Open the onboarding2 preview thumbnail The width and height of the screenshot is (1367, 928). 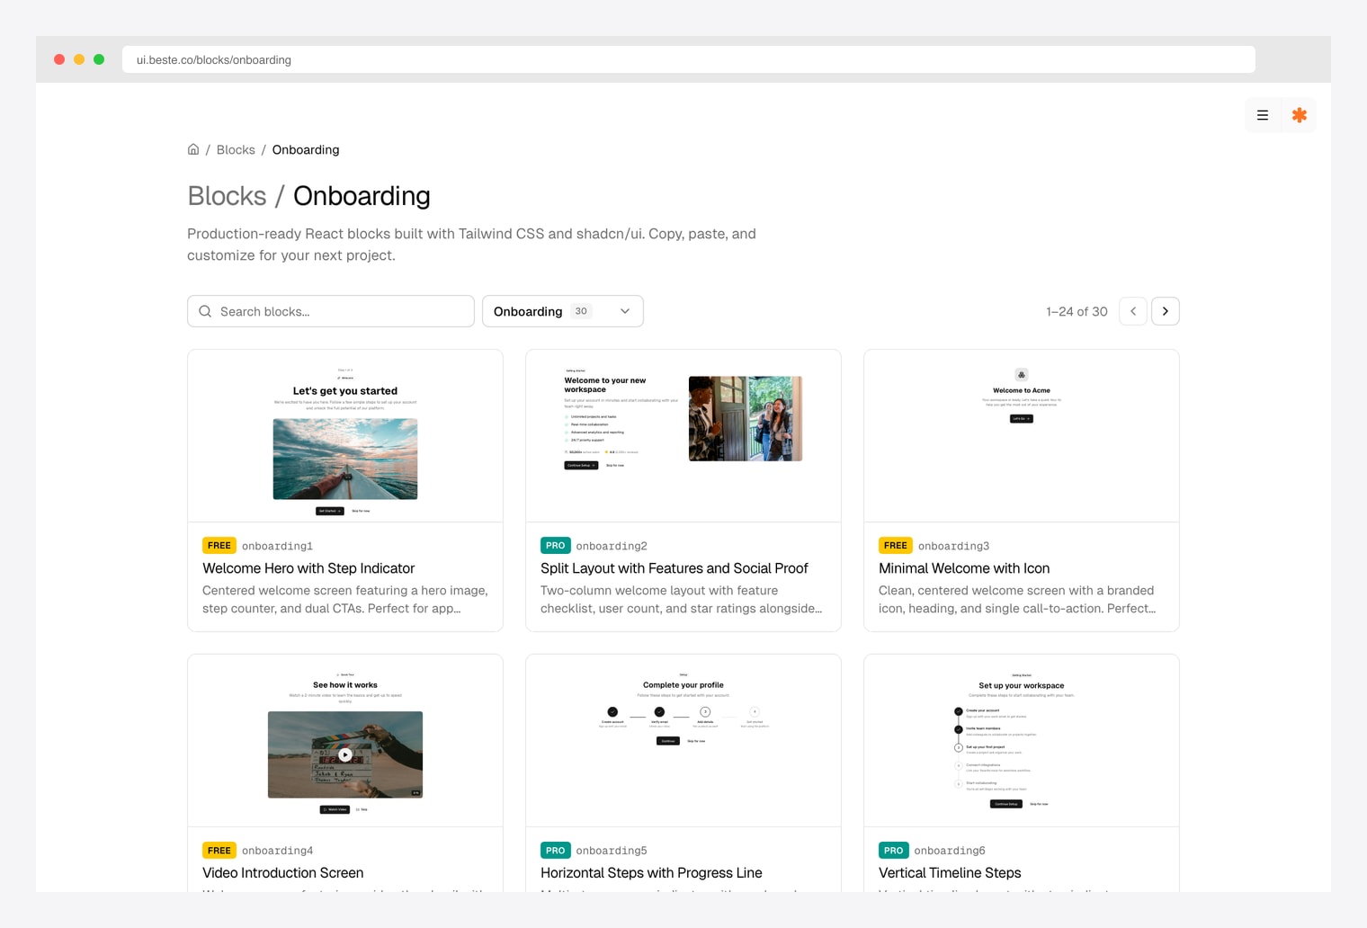(683, 436)
